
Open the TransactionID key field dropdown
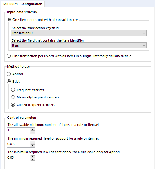click(79, 33)
